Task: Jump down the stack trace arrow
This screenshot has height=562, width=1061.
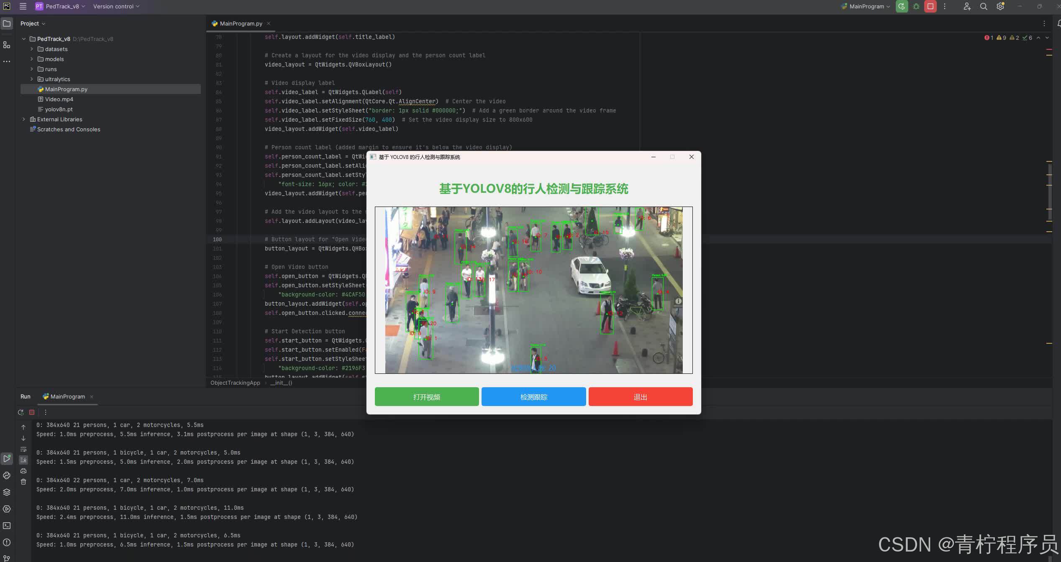Action: 23,438
